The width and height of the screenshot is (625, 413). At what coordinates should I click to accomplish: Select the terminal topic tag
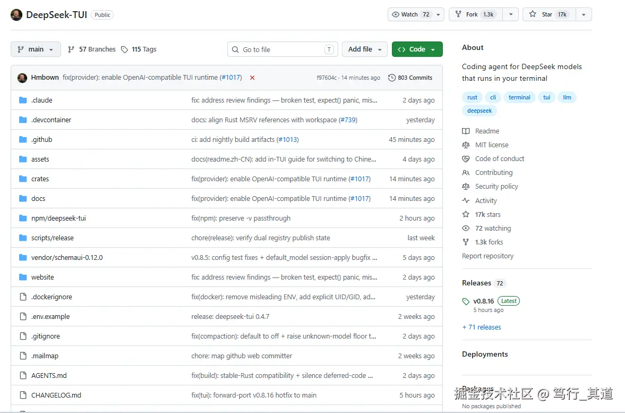[519, 97]
